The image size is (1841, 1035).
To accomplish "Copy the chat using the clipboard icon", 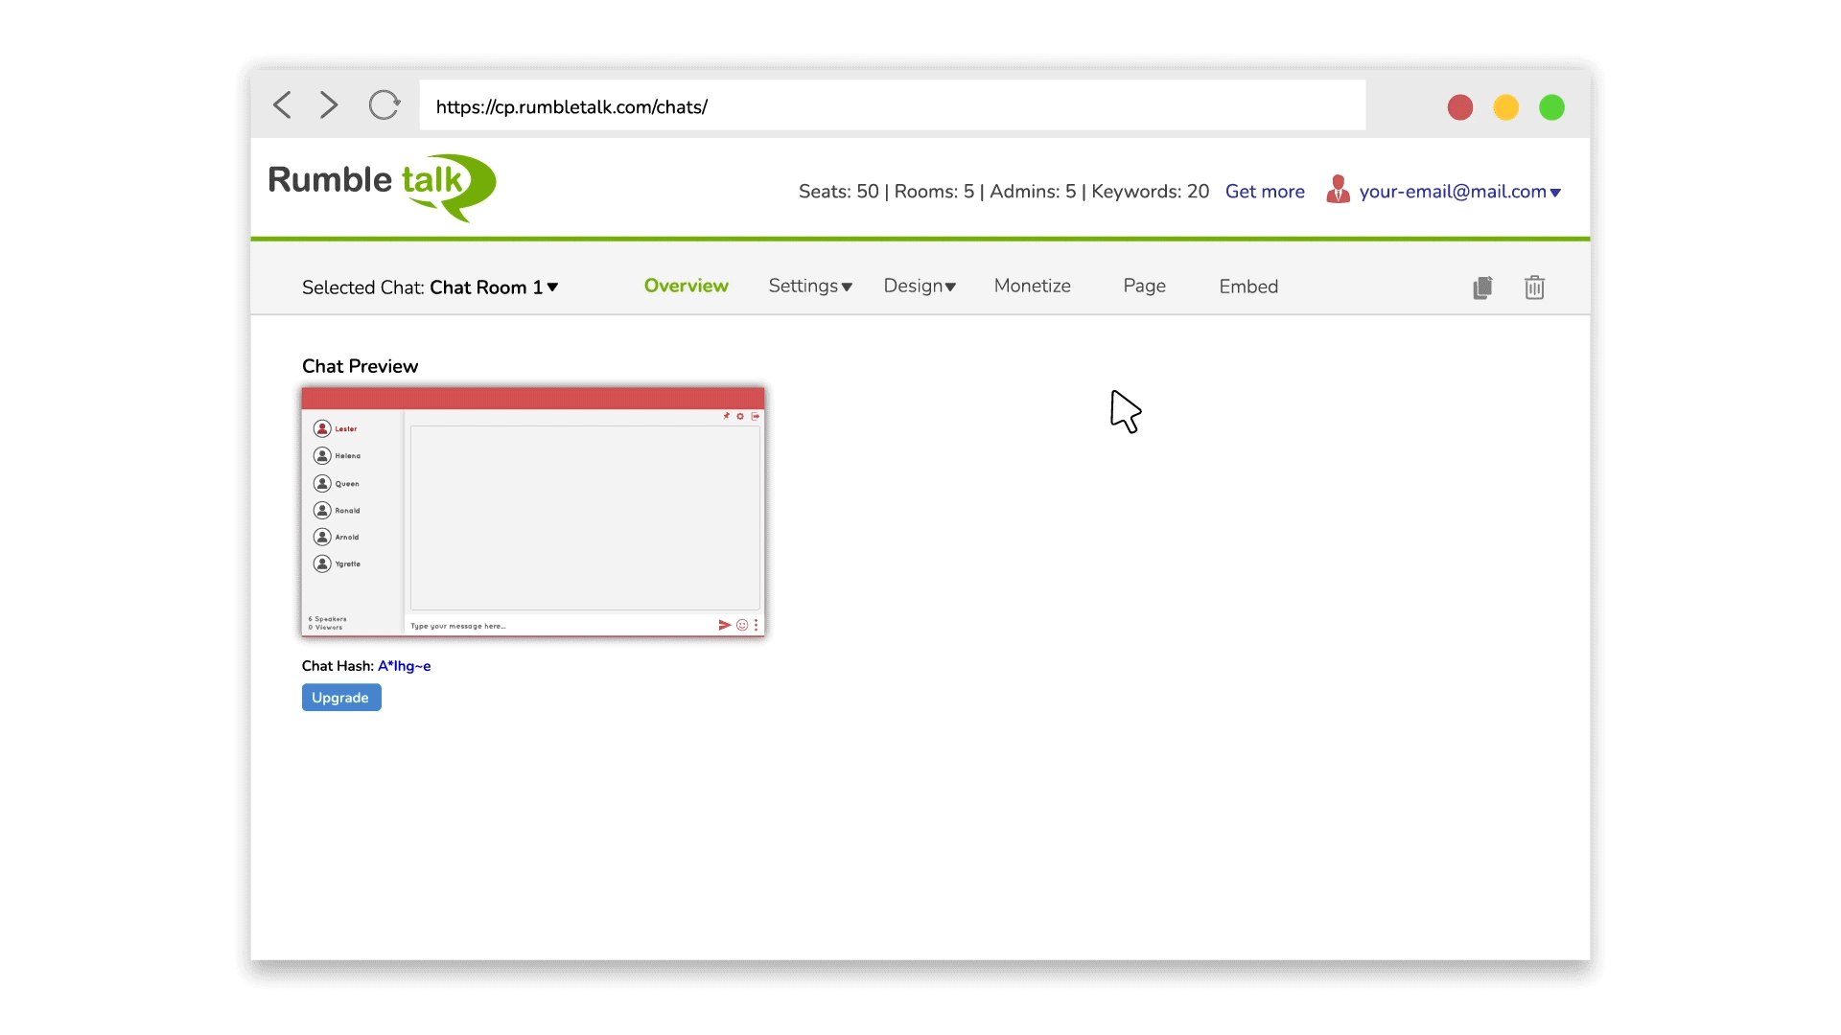I will (1482, 287).
